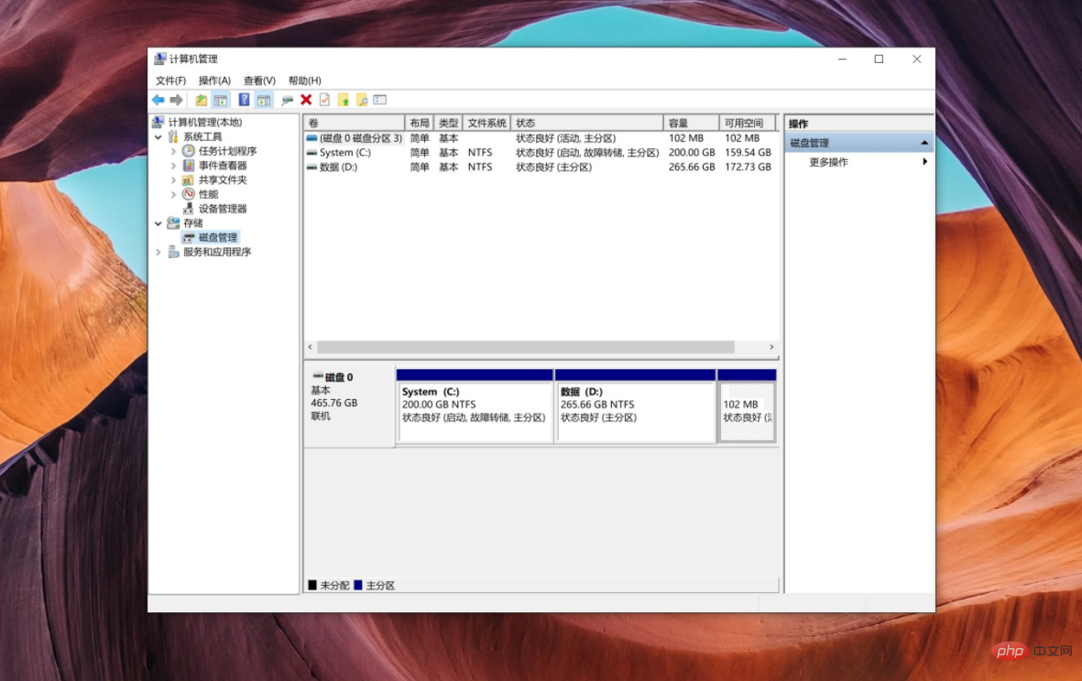The image size is (1082, 681).
Task: Collapse the 系统工具 tree node
Action: point(158,137)
